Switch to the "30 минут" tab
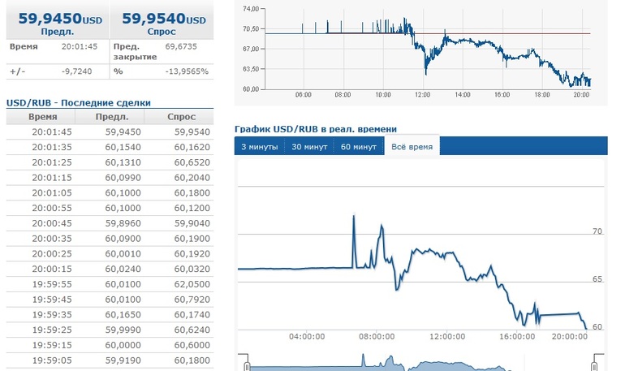This screenshot has height=371, width=625. click(308, 147)
